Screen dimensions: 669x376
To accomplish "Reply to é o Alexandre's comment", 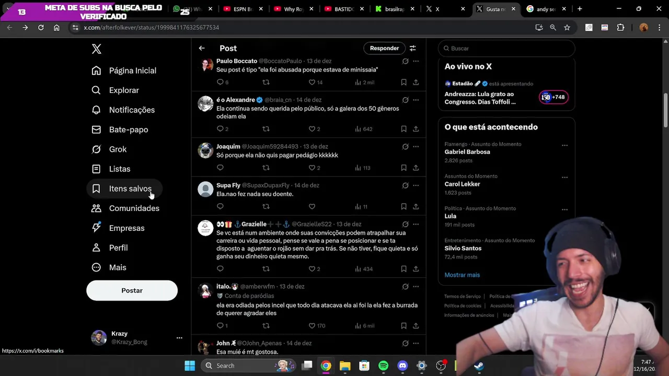I will click(x=220, y=129).
